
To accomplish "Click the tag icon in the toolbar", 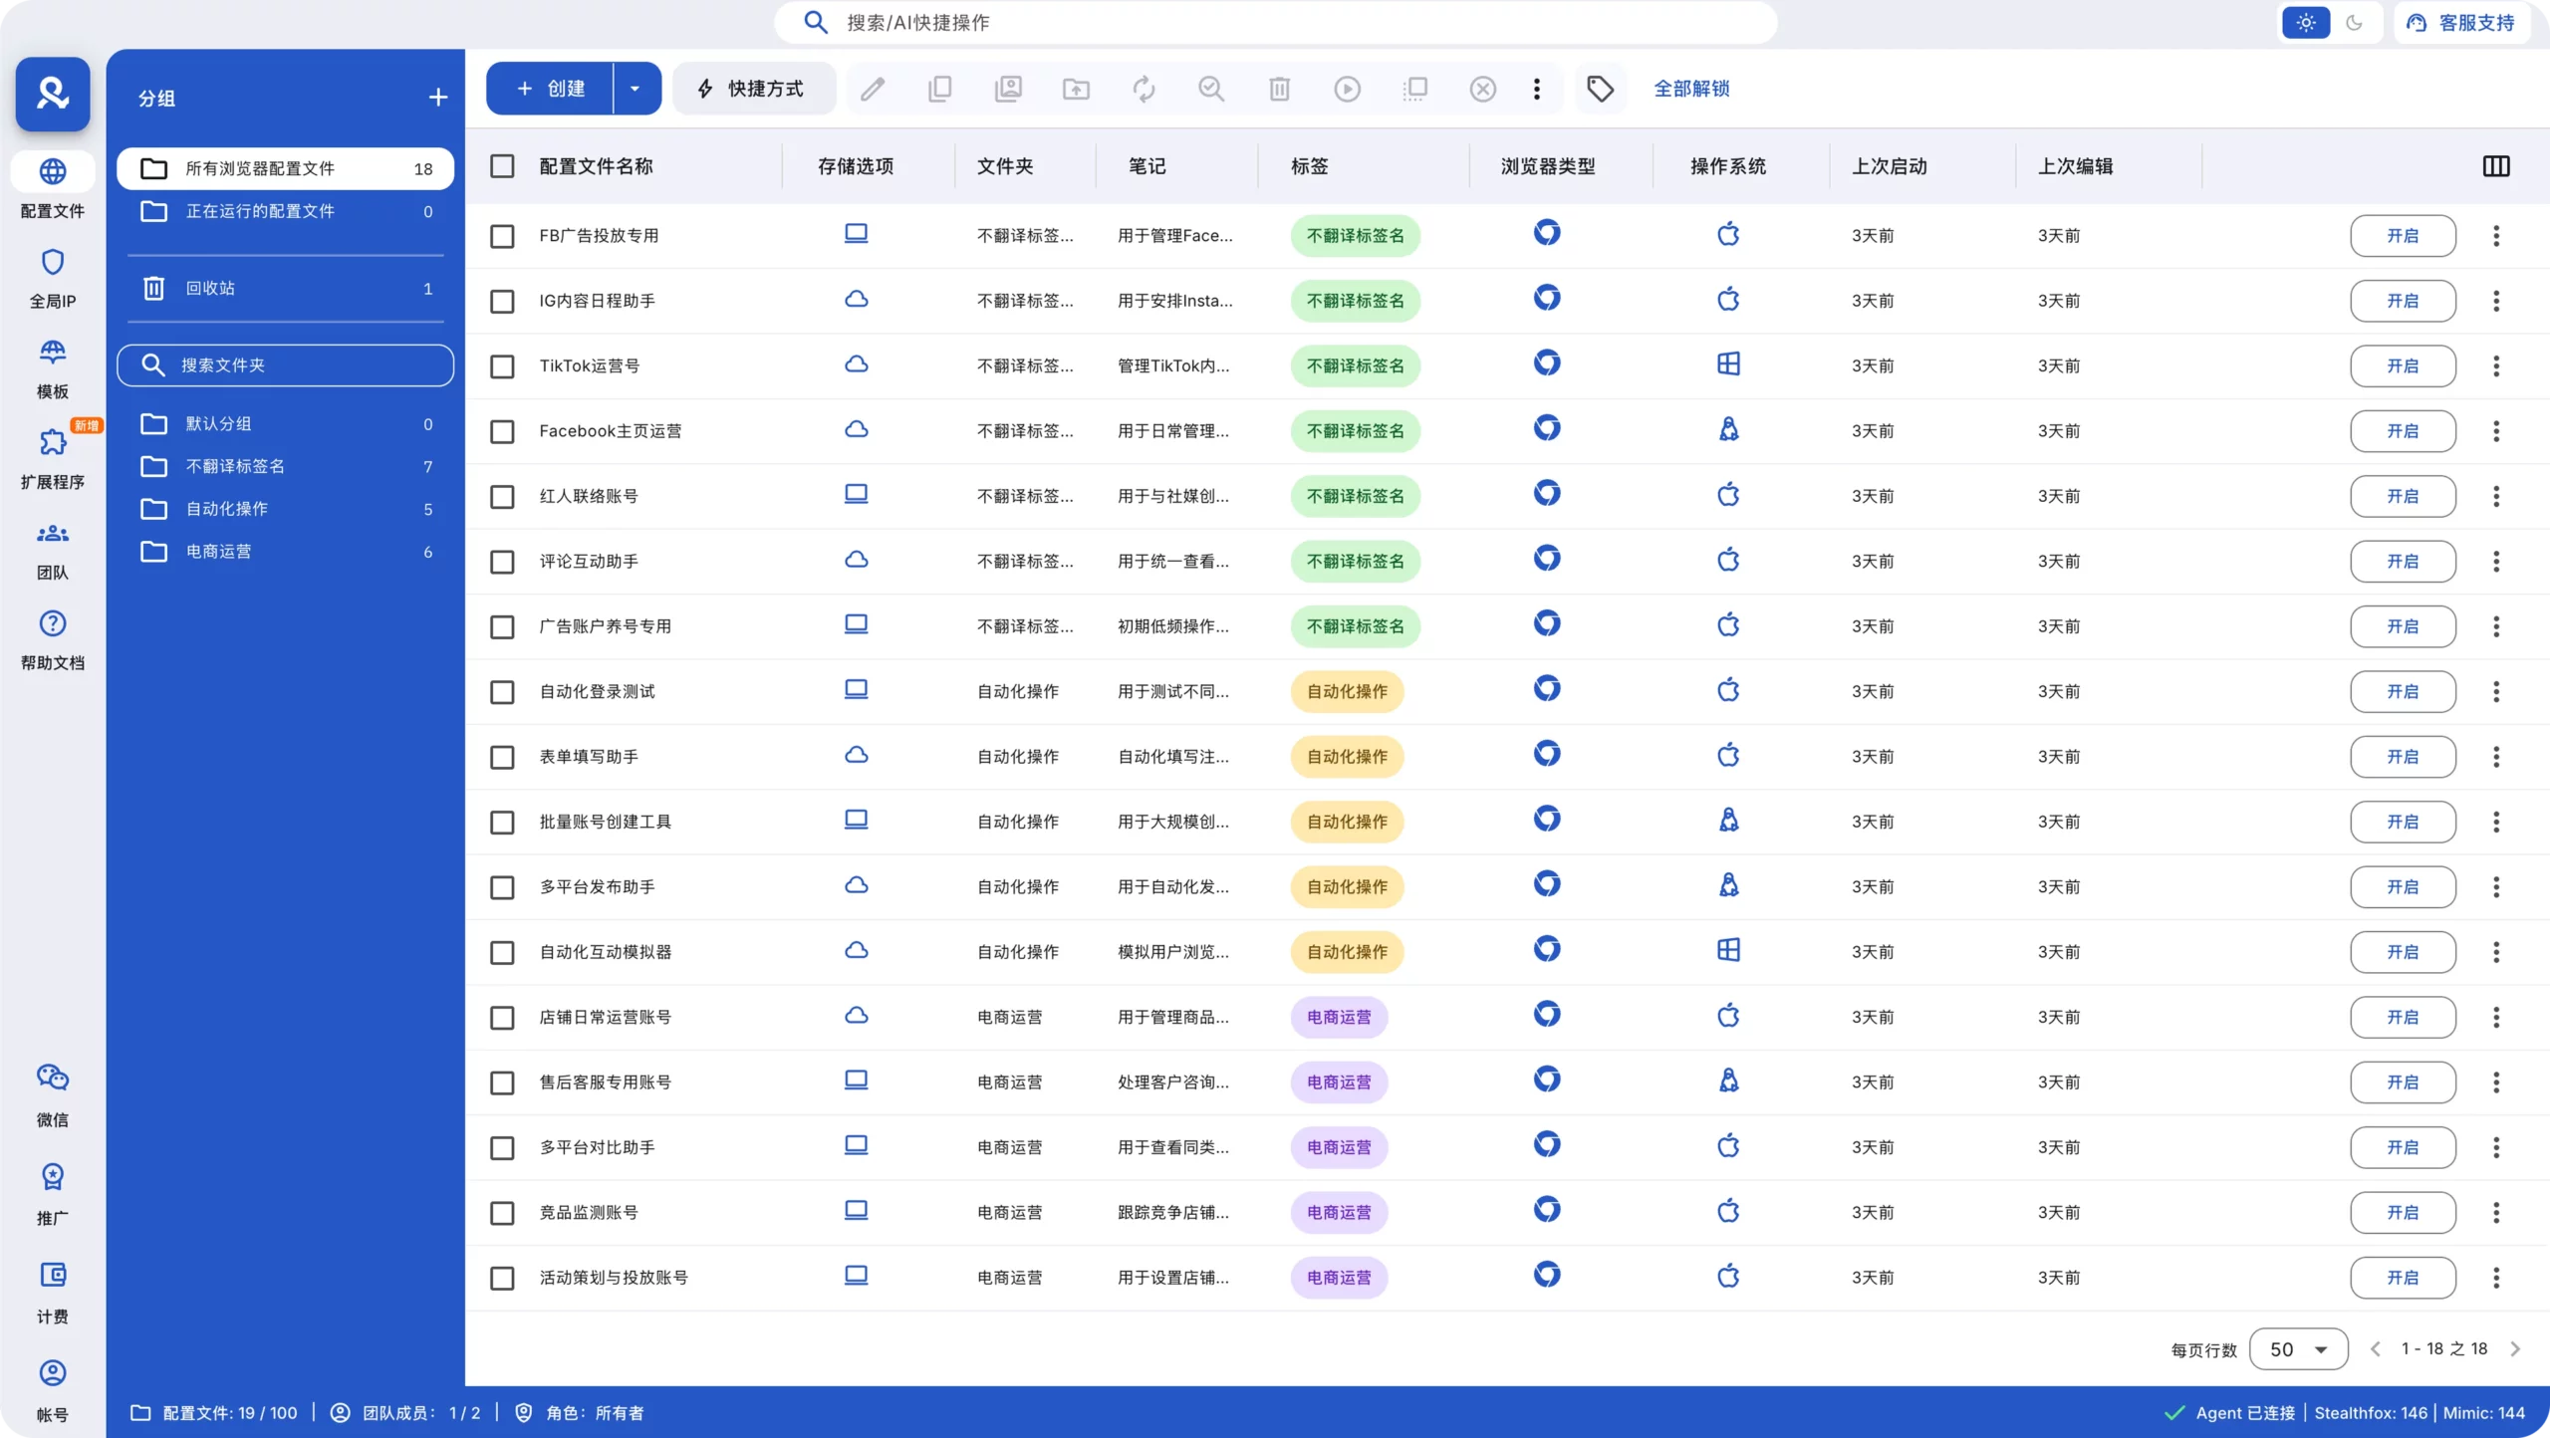I will point(1600,89).
